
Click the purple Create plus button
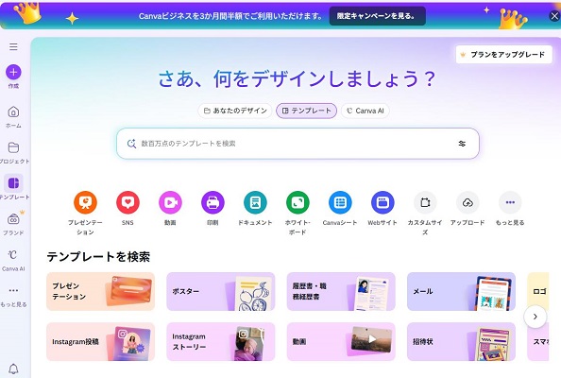(13, 73)
